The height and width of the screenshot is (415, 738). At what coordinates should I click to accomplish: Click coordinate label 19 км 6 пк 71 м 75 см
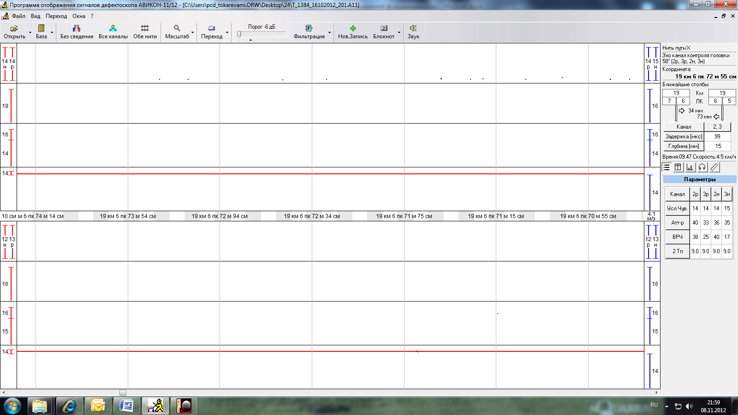[404, 216]
